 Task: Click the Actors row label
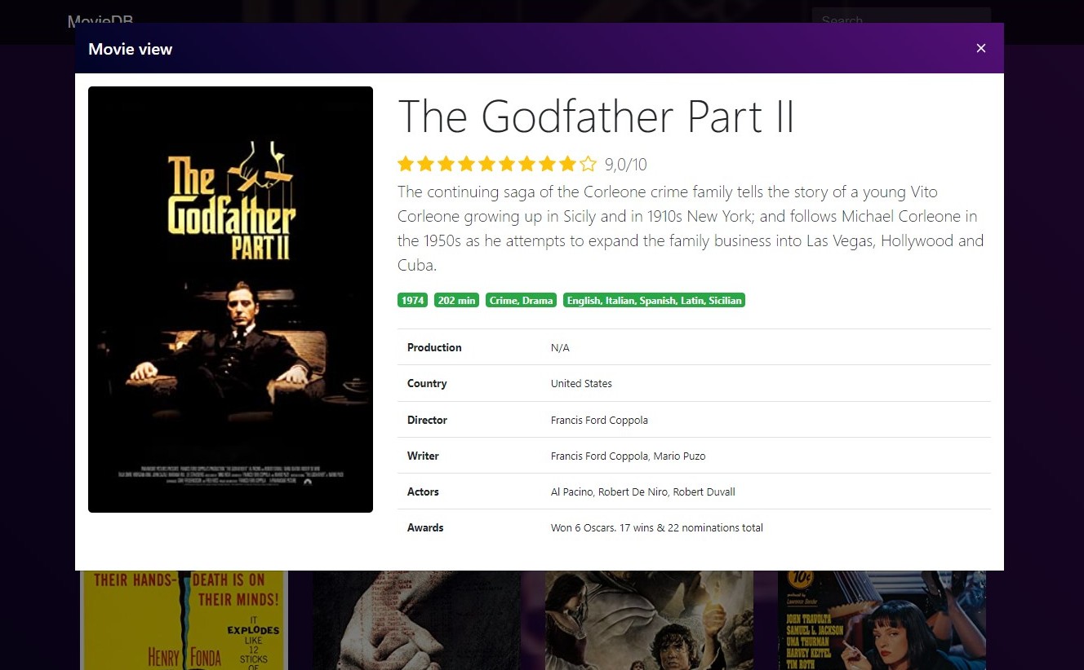coord(423,491)
